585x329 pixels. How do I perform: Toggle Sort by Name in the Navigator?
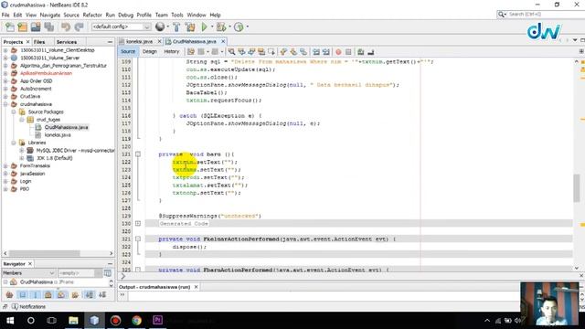tap(90, 295)
